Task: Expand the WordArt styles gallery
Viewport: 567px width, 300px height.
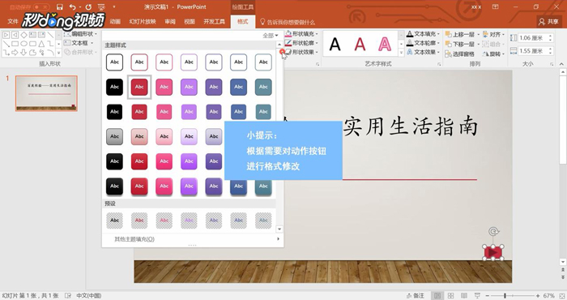Action: pos(401,53)
